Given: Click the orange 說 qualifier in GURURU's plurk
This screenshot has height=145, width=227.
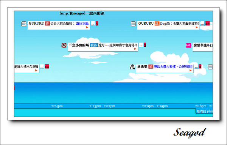Looking at the screenshot, I should pos(157,24).
